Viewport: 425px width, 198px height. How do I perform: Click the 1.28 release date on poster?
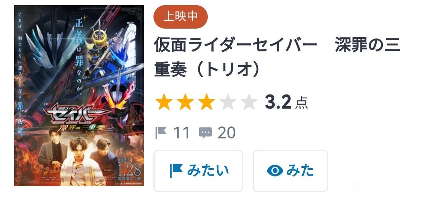(129, 169)
